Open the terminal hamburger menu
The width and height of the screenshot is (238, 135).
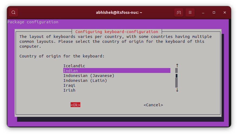pos(190,12)
